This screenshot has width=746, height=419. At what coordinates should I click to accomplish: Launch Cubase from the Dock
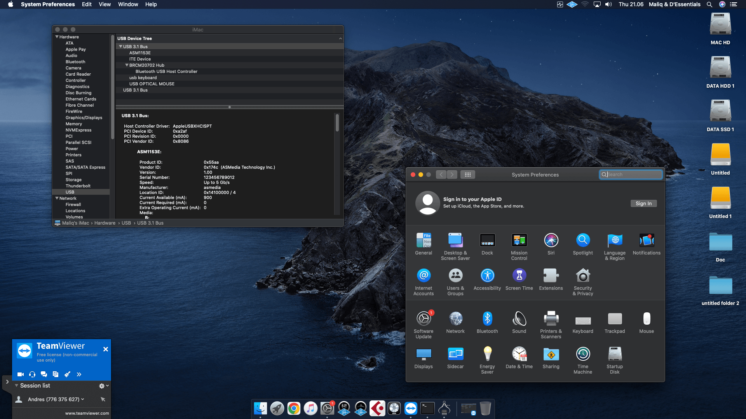click(377, 408)
